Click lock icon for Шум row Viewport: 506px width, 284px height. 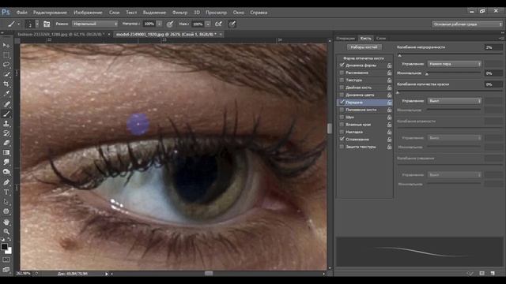tap(389, 118)
